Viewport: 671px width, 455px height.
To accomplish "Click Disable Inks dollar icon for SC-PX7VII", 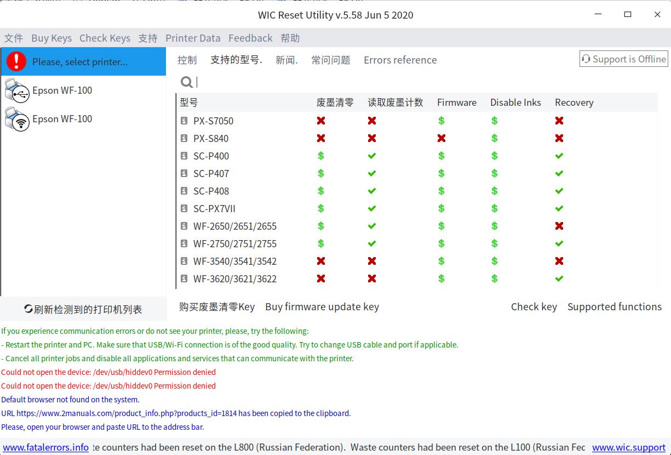I will tap(494, 208).
